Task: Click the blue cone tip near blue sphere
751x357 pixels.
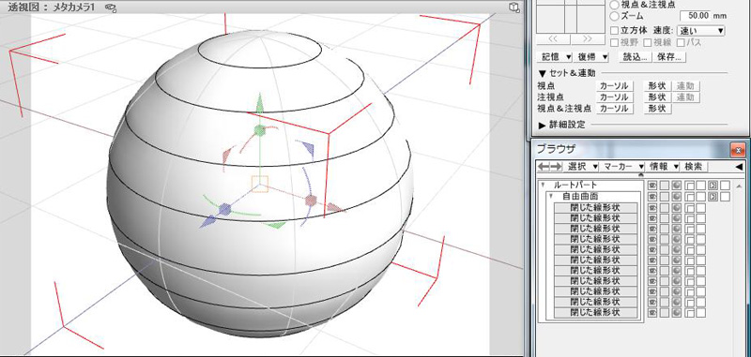Action: [x=207, y=221]
